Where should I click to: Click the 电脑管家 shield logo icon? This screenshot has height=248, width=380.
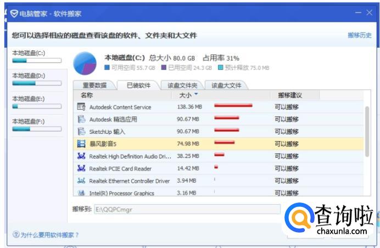14,14
